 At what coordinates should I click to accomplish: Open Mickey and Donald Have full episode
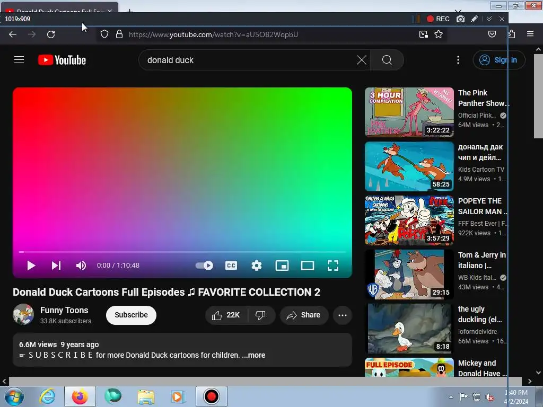(409, 367)
